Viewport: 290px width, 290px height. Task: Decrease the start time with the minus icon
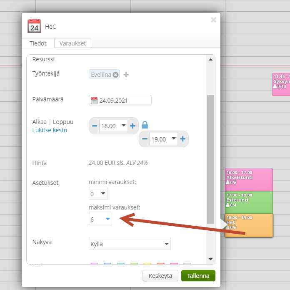95,126
